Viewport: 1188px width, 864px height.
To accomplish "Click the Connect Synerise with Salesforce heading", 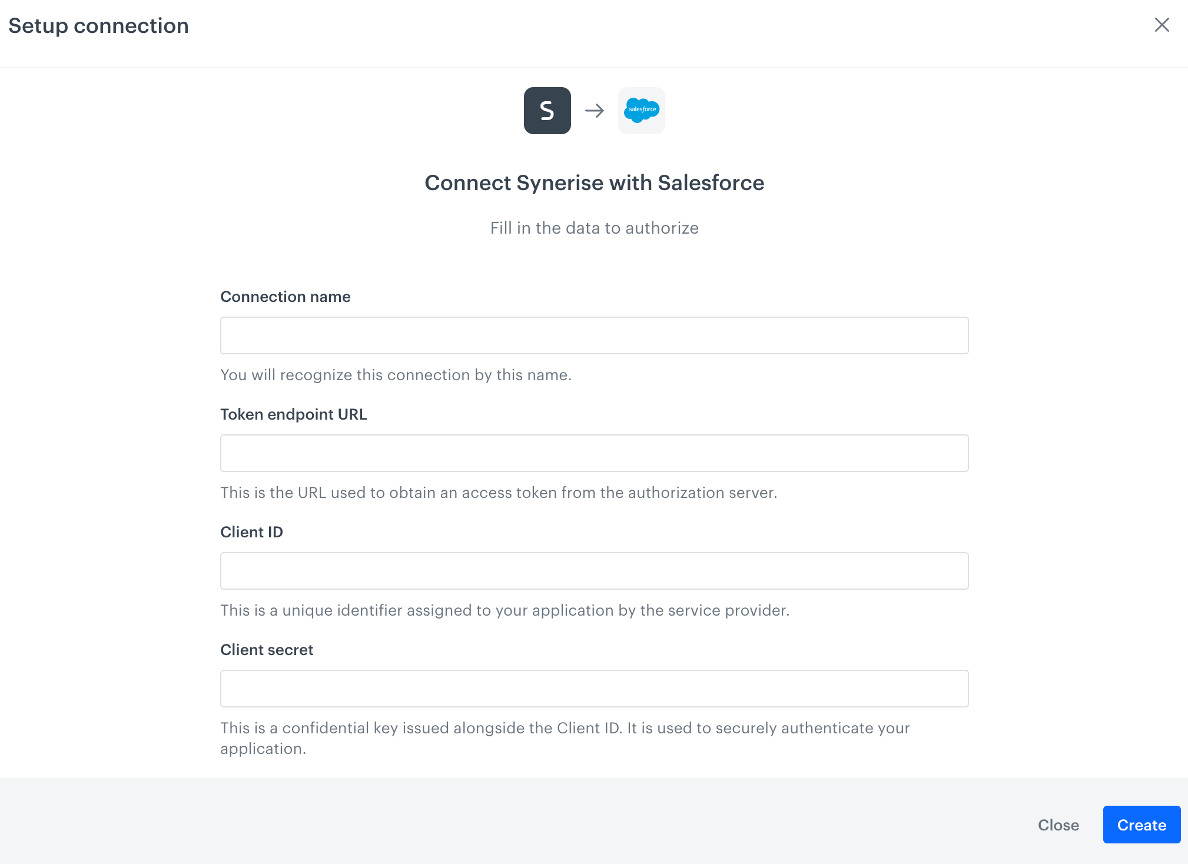I will tap(594, 183).
